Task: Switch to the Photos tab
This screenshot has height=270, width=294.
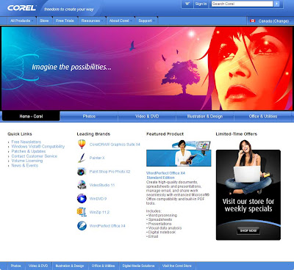Action: 89,117
